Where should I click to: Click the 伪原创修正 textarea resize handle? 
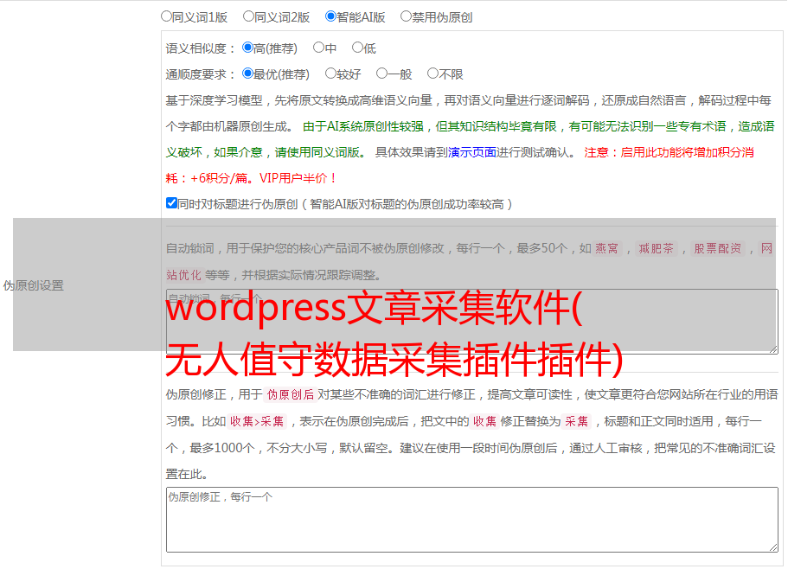click(x=773, y=548)
